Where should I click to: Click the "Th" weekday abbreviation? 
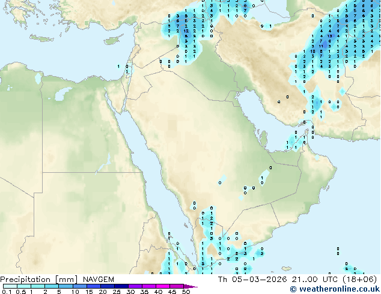pyautogui.click(x=222, y=280)
